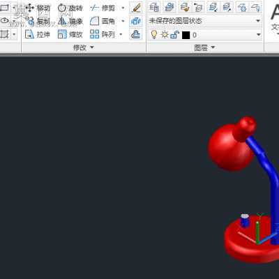The width and height of the screenshot is (279, 279).
Task: Toggle layer 0 padlock lock state
Action: [x=174, y=35]
